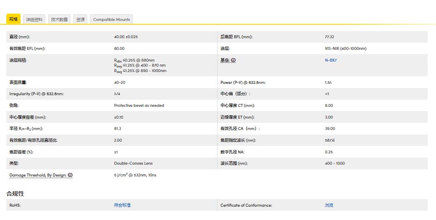Click 浏览 to view the certificate
Screen dimensions: 436x220
tap(329, 205)
